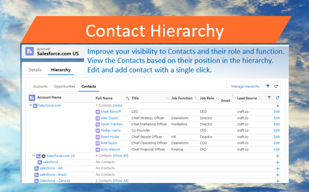Click the info icon beside Salesforce.com US
Viewport: 309px width, 192px height.
[43, 156]
